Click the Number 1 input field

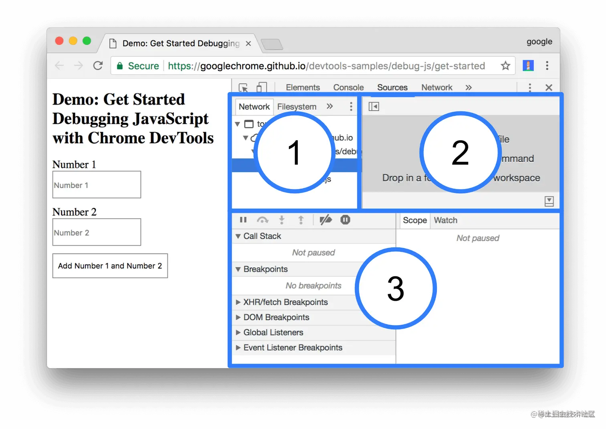(97, 185)
